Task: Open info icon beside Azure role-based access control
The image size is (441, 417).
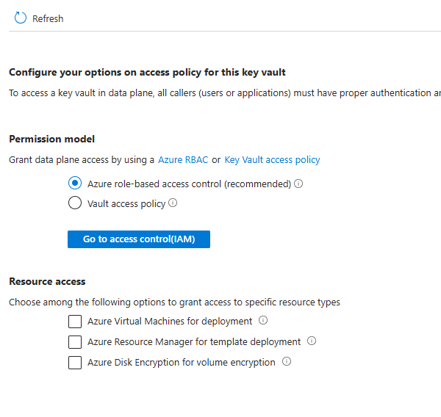Action: (299, 184)
